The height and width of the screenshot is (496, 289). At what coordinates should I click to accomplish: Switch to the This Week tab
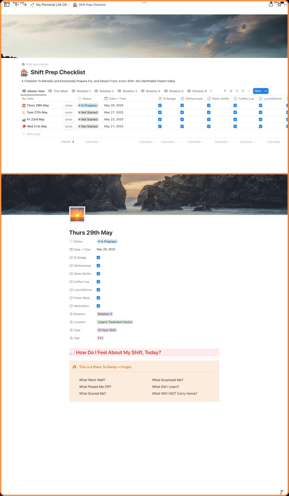click(x=58, y=91)
